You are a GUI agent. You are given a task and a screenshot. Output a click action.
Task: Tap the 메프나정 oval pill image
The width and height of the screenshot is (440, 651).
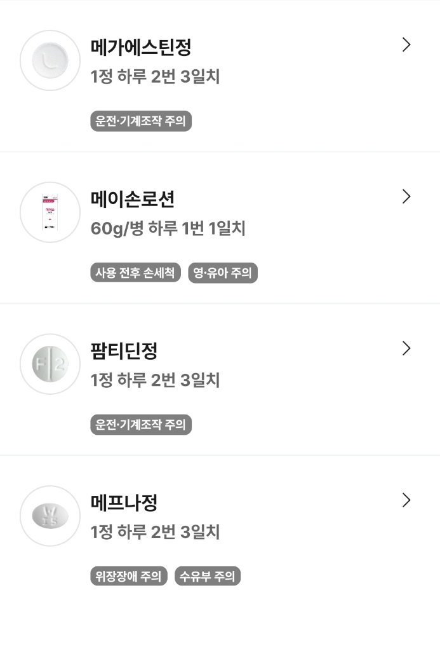click(50, 516)
